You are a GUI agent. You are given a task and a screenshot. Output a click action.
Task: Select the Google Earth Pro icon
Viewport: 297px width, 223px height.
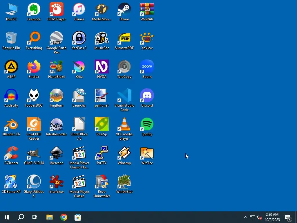coord(57,38)
